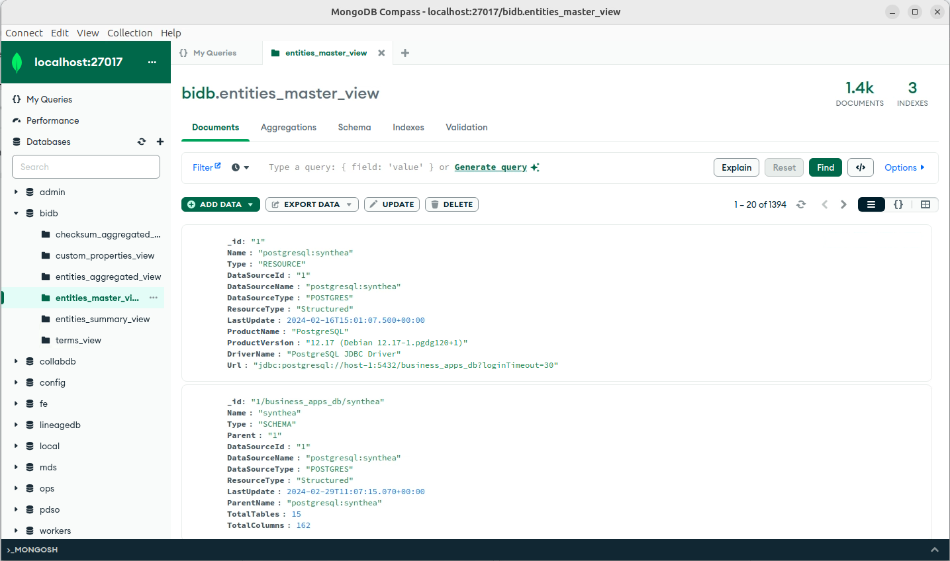Viewport: 950px width, 561px height.
Task: Switch to the Aggregations tab
Action: (289, 127)
